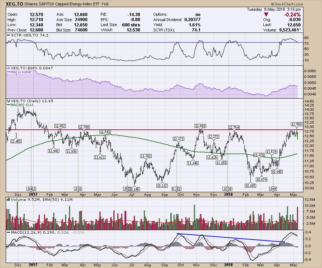The width and height of the screenshot is (322, 268).
Task: Click the red down-arrow change indicator
Action: tap(266, 14)
